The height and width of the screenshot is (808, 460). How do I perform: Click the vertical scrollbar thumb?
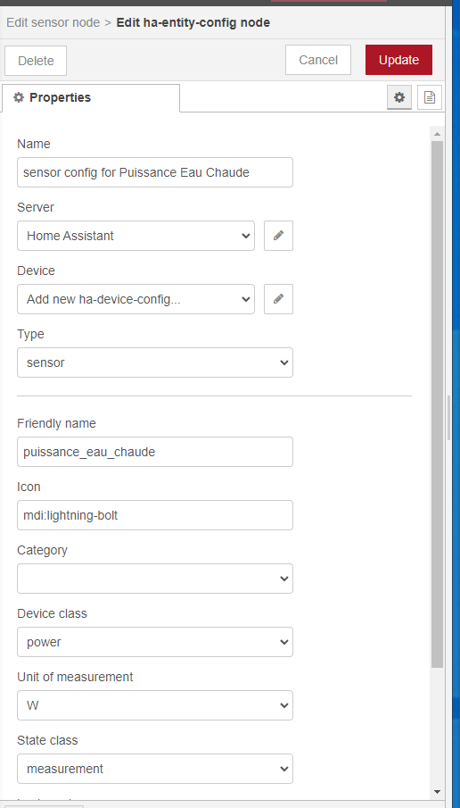tap(438, 404)
